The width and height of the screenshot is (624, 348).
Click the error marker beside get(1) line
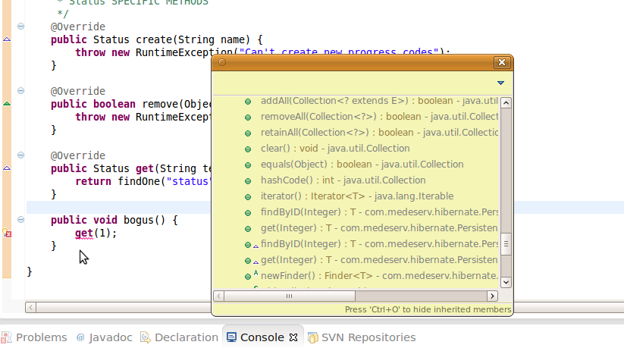[7, 234]
